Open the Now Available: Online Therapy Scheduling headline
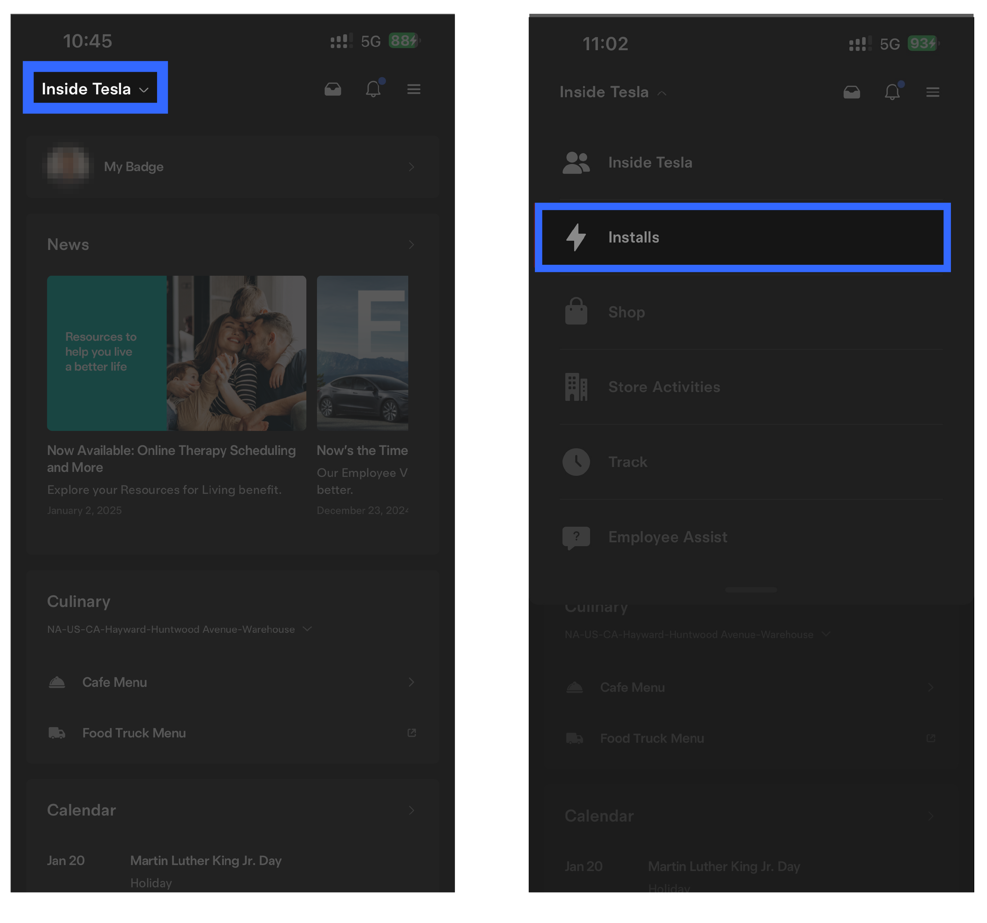Viewport: 987px width, 923px height. [171, 458]
